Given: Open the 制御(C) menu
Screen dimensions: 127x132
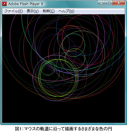Looking at the screenshot, I should click(x=49, y=11).
